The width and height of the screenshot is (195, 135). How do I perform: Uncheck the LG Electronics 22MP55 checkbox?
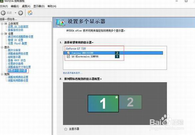pyautogui.click(x=68, y=57)
